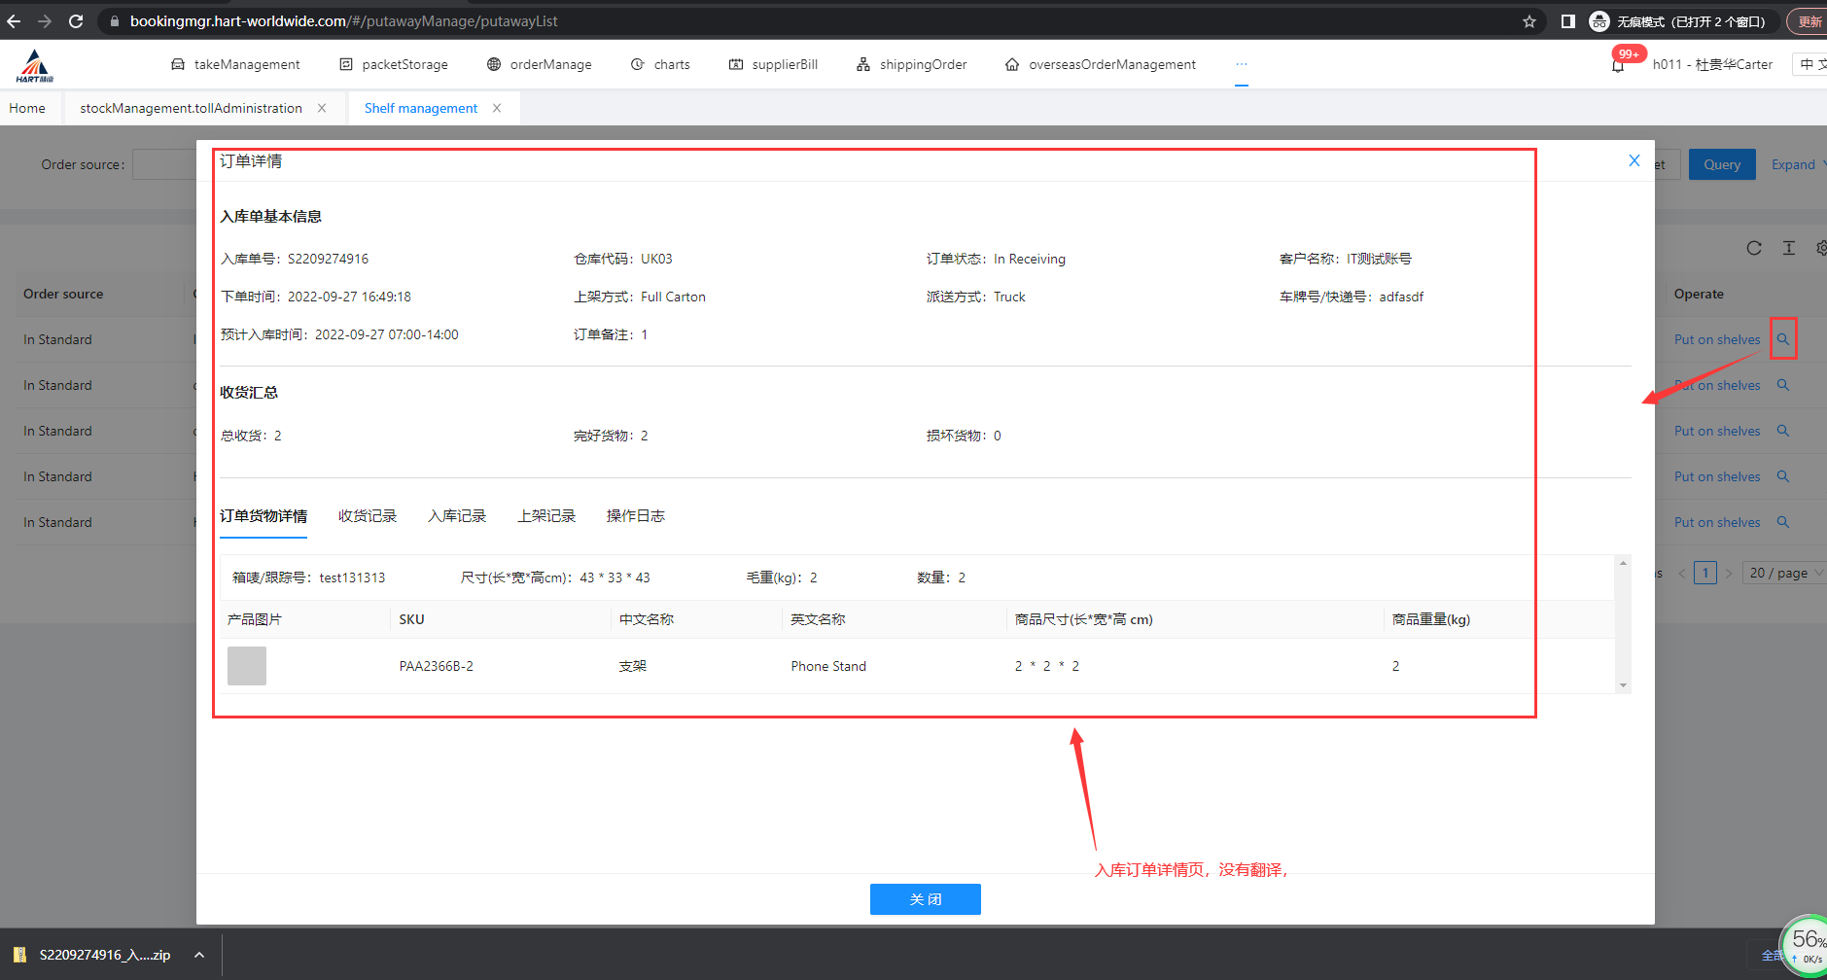Switch to the 操作日志 tab
This screenshot has width=1827, height=980.
[x=636, y=516]
